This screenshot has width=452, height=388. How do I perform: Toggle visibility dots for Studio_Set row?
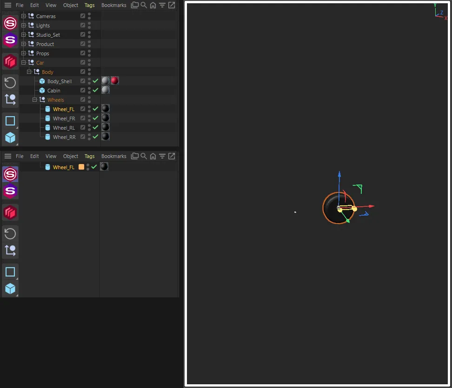(89, 34)
